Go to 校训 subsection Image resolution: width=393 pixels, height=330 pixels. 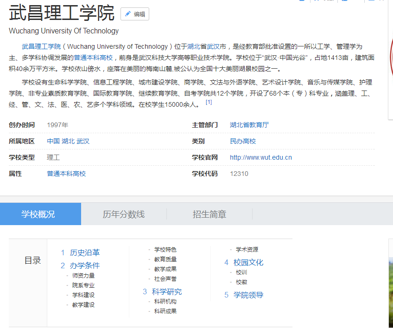tap(241, 272)
